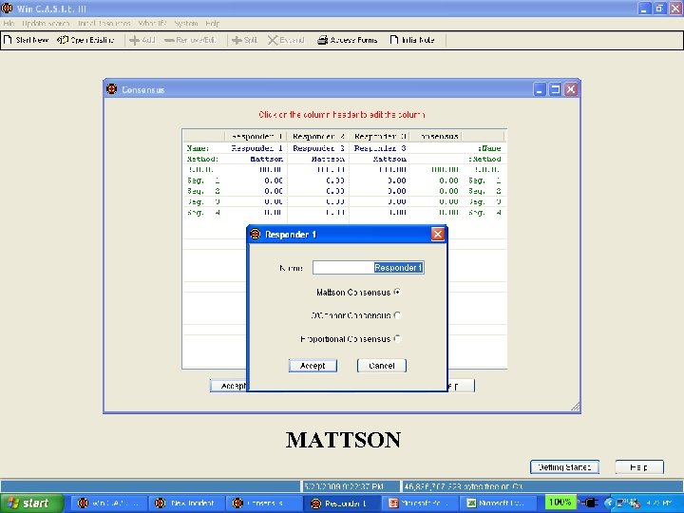This screenshot has height=513, width=684.
Task: Click Seg. 1 value under Responder 1
Action: tap(273, 180)
